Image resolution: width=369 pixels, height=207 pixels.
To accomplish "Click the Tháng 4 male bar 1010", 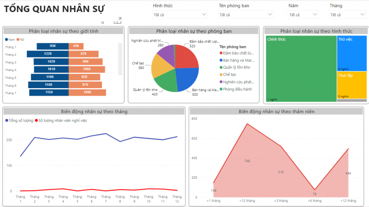I will pos(51,69).
